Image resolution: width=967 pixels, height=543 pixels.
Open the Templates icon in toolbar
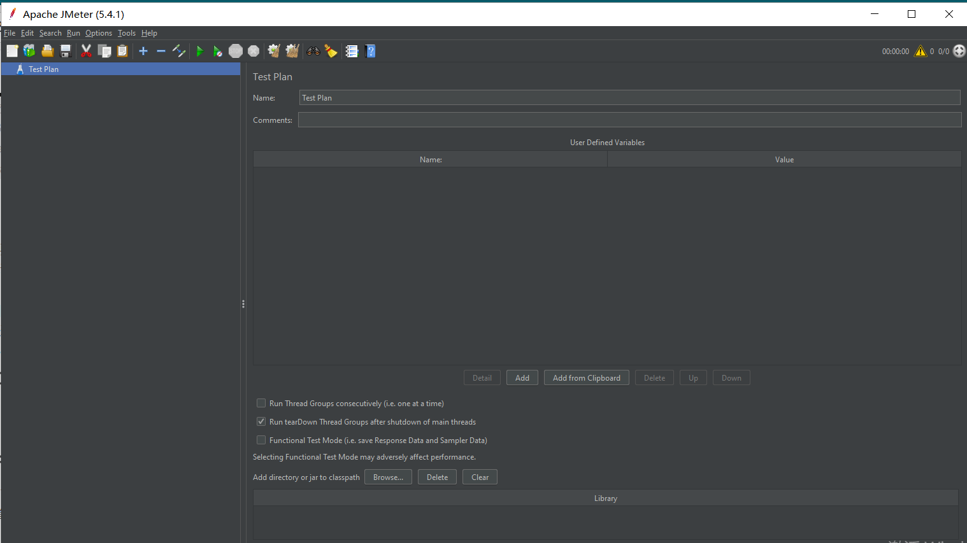tap(29, 51)
